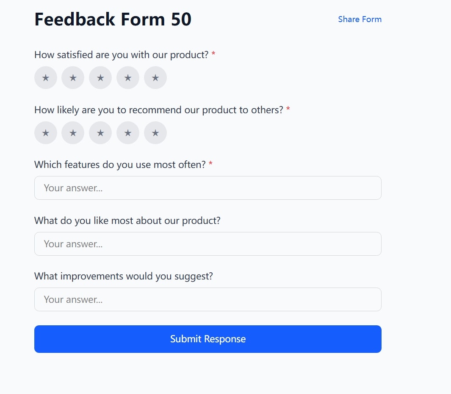
Task: Set recommendation likelihood to three stars
Action: point(100,133)
